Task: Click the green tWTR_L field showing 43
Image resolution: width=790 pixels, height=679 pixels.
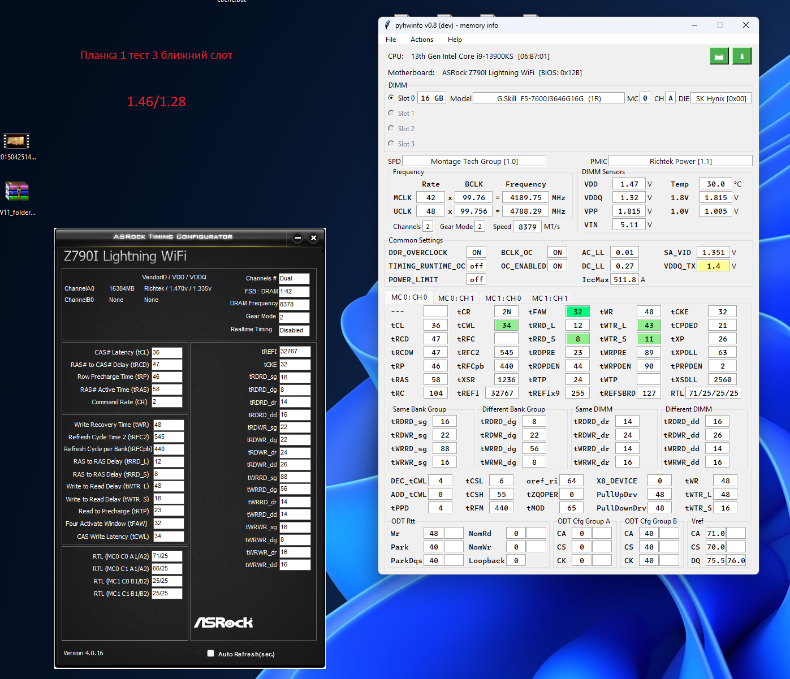Action: click(x=649, y=325)
